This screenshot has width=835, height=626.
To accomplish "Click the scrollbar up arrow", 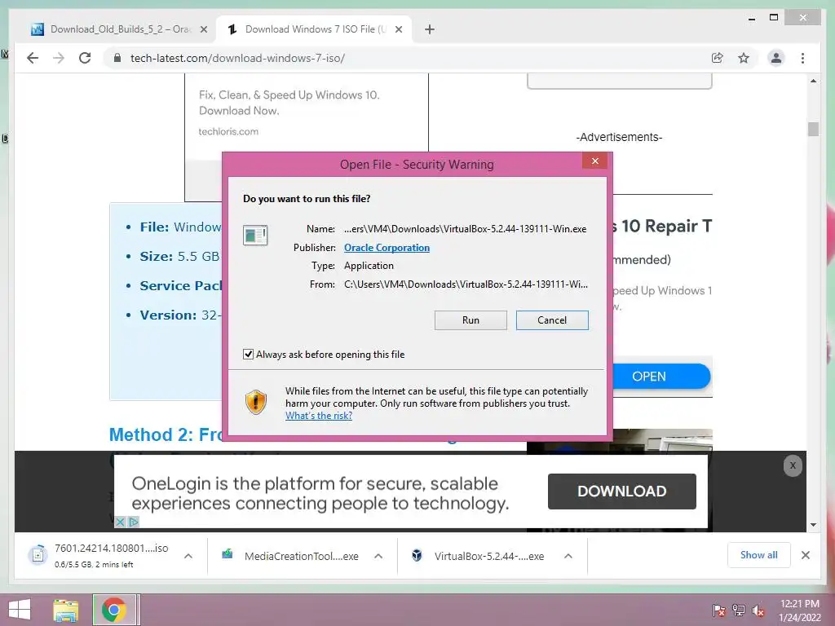I will click(x=813, y=81).
